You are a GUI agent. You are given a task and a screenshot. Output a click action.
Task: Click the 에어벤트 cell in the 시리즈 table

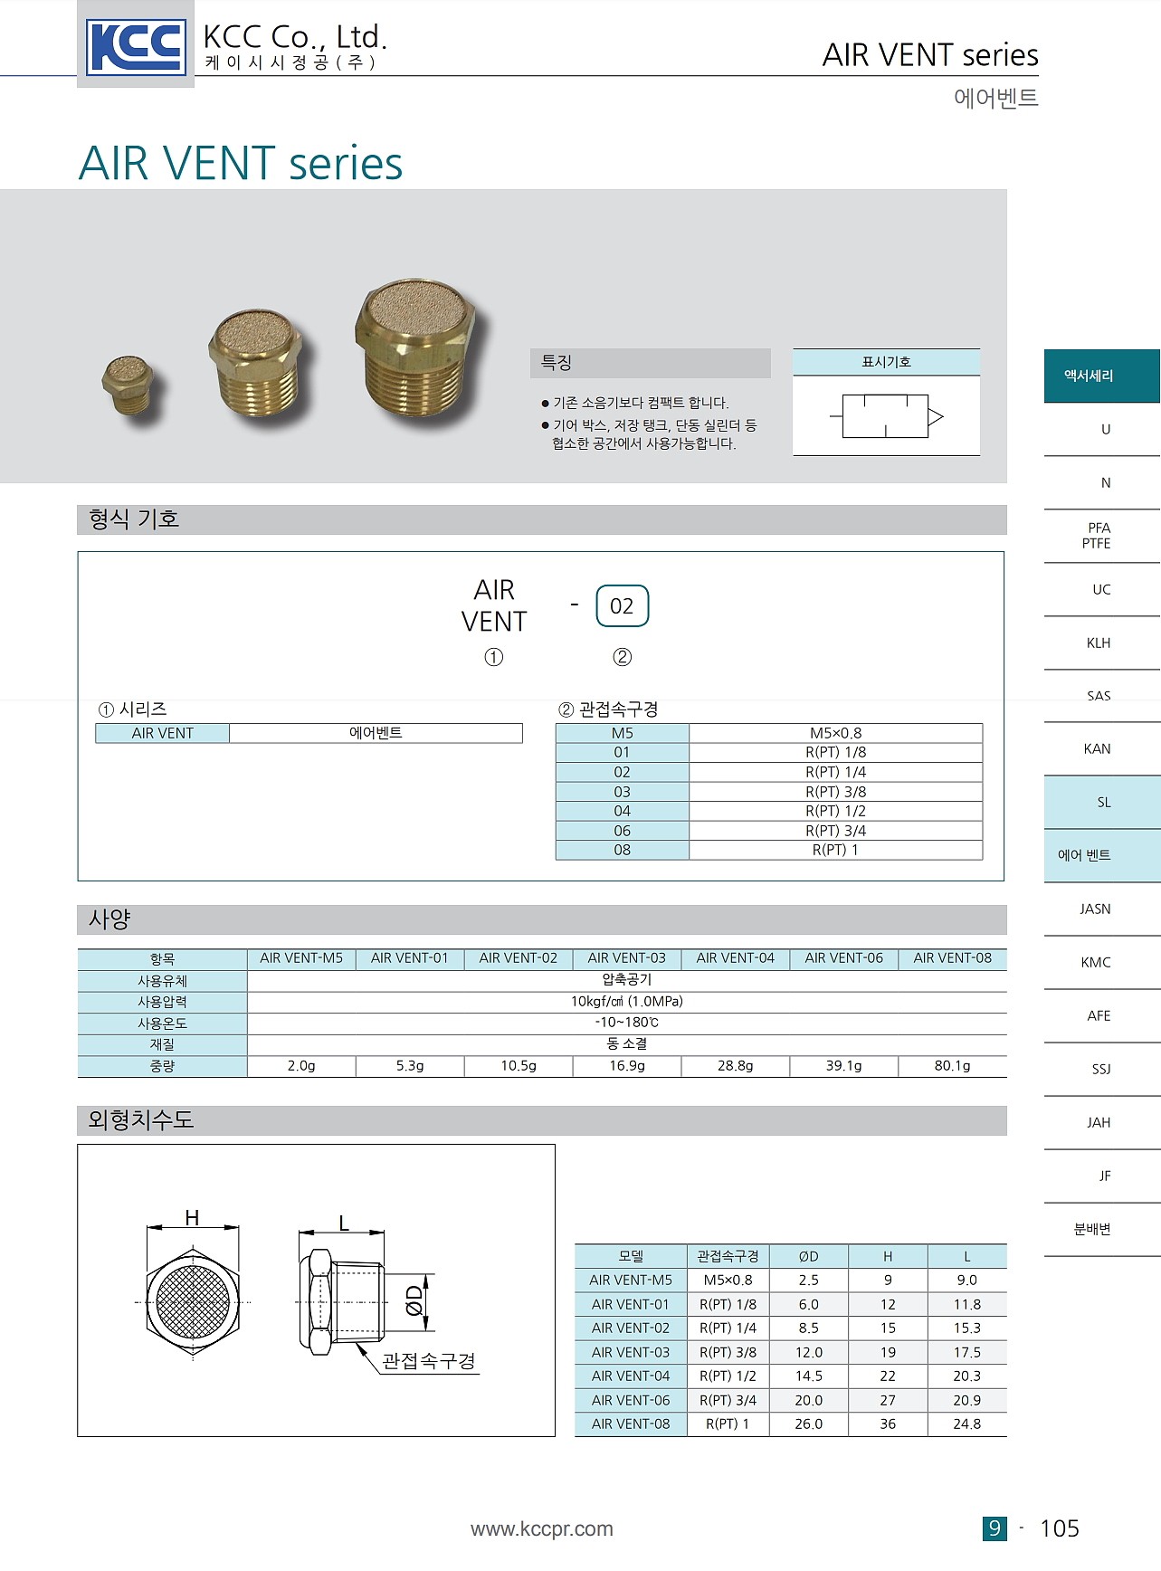point(376,733)
